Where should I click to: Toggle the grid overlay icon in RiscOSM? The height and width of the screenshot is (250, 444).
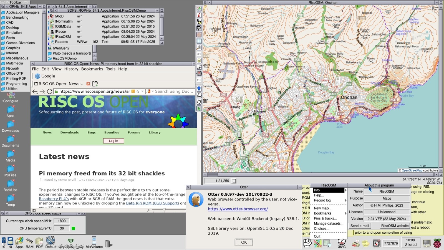pos(199,41)
